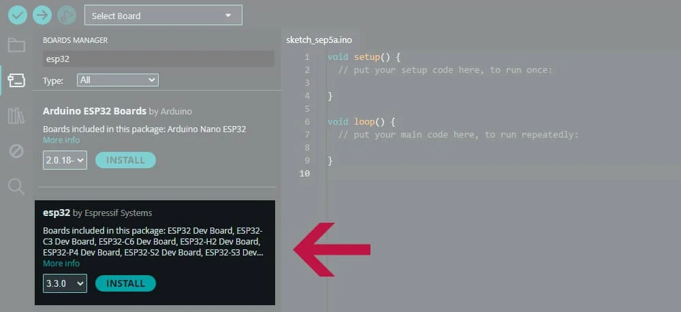Install the esp32 by Espressif Systems package
Viewport: 681px width, 312px height.
(x=125, y=283)
